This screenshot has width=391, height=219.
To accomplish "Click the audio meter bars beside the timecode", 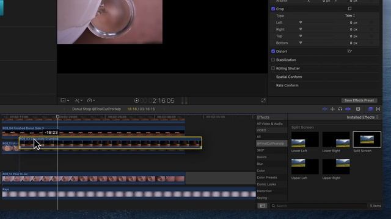I will coord(185,100).
